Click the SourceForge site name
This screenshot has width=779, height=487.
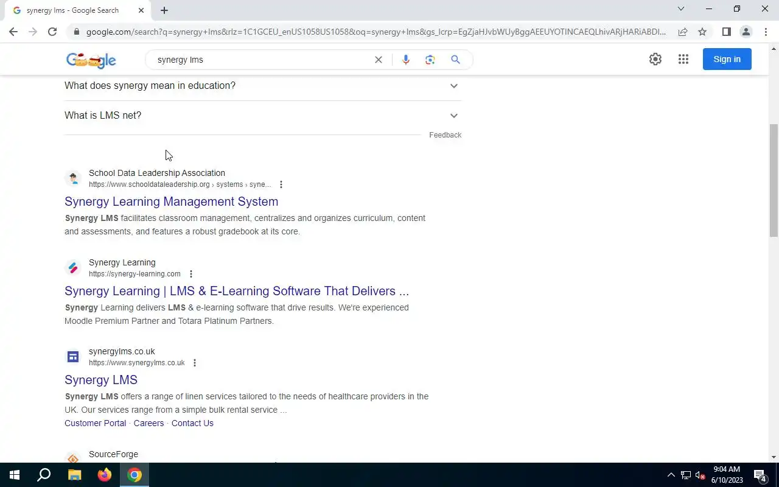tap(113, 454)
